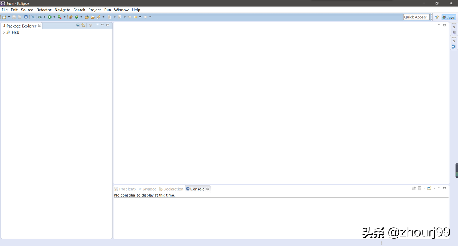Select the Java perspective button
Viewport: 458px width, 246px height.
point(448,17)
